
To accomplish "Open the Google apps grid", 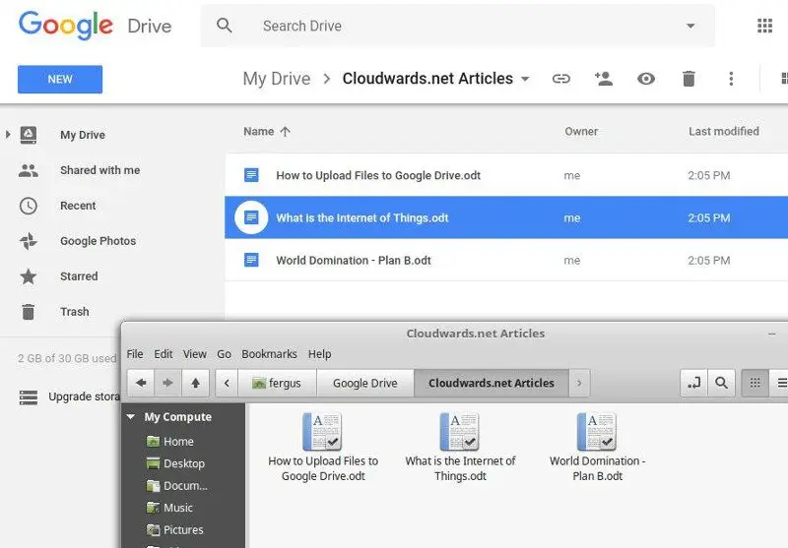I will tap(764, 26).
